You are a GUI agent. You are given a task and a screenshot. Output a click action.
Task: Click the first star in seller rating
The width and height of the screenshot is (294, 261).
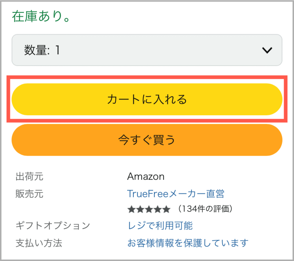click(132, 209)
